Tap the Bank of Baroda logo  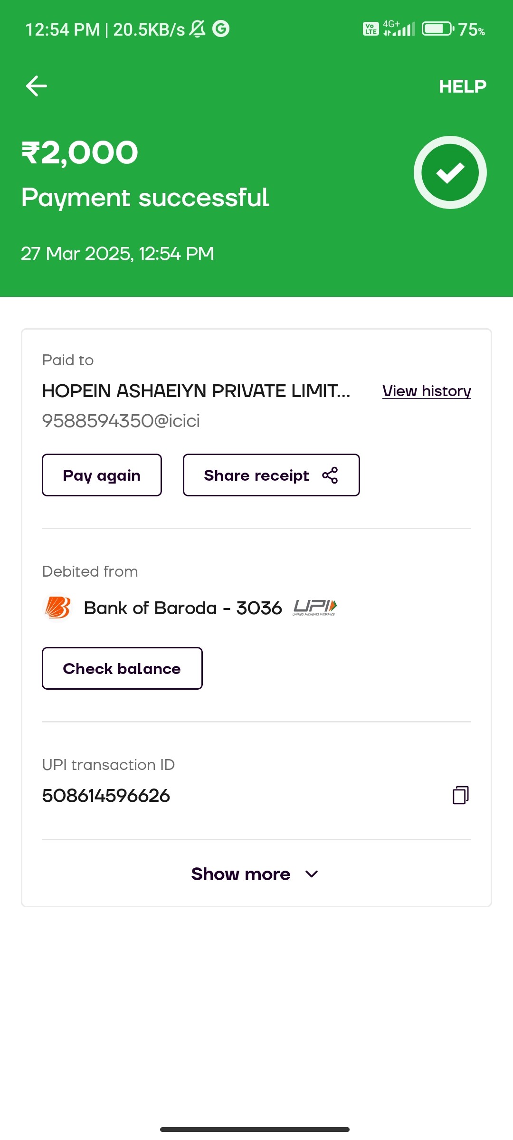coord(57,608)
